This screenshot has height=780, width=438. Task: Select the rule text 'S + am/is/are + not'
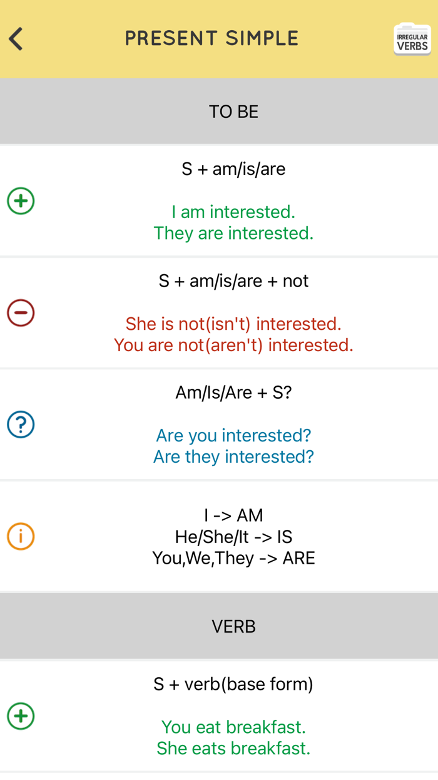coord(233,281)
